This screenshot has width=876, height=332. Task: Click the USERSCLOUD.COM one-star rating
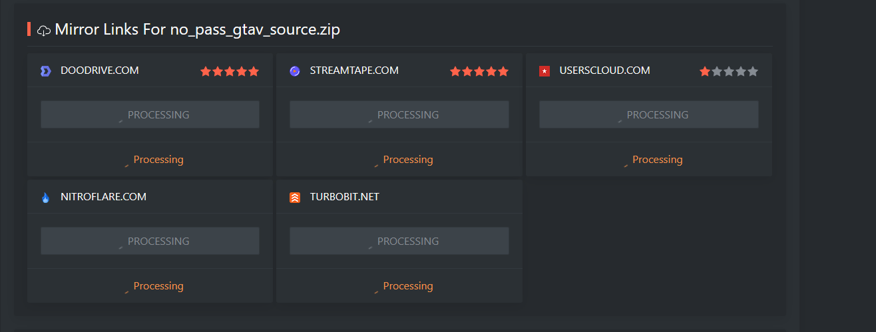[x=729, y=71]
